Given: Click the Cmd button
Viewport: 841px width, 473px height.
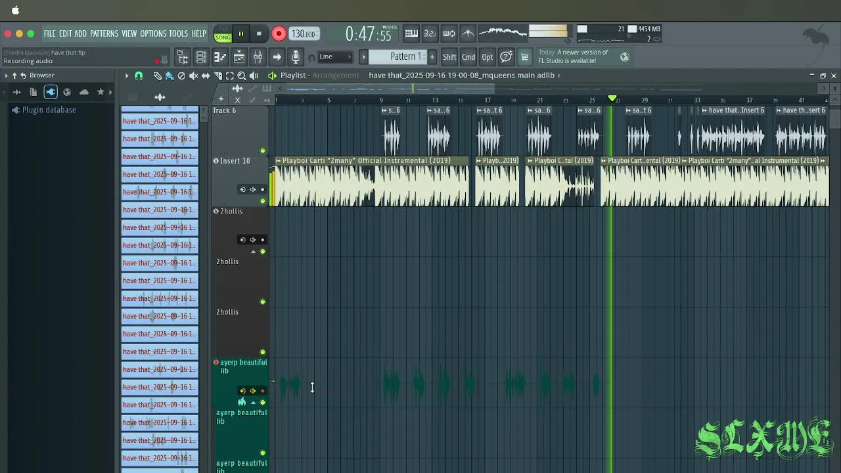Looking at the screenshot, I should (468, 57).
